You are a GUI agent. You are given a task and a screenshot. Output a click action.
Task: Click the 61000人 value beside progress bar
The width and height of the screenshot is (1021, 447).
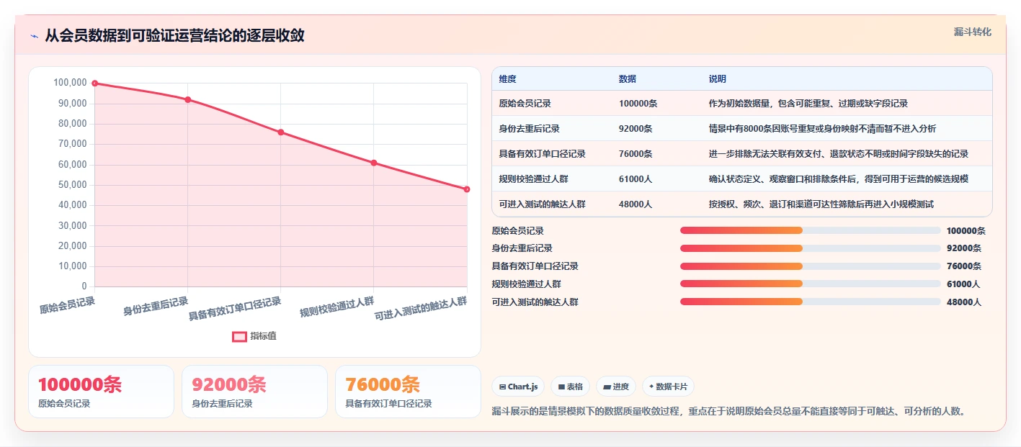964,284
